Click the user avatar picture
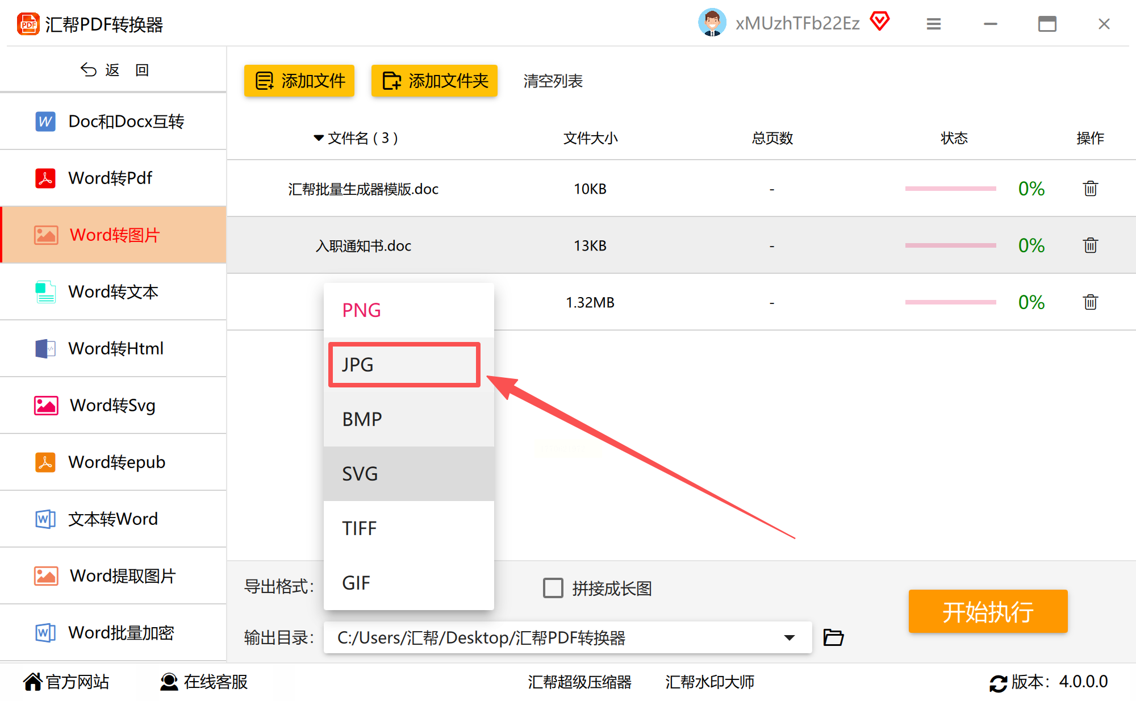The width and height of the screenshot is (1136, 701). coord(712,23)
